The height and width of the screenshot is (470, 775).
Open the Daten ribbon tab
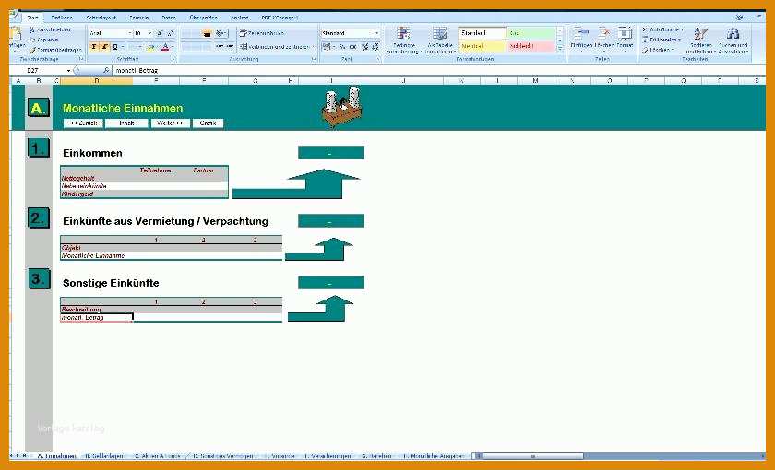[x=169, y=18]
